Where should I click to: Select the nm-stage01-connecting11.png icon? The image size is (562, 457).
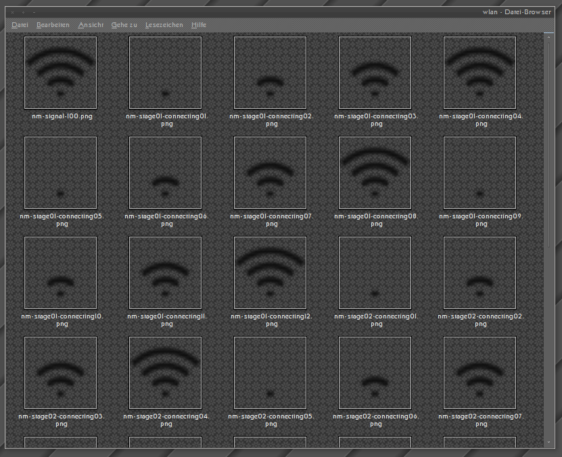[x=165, y=272]
